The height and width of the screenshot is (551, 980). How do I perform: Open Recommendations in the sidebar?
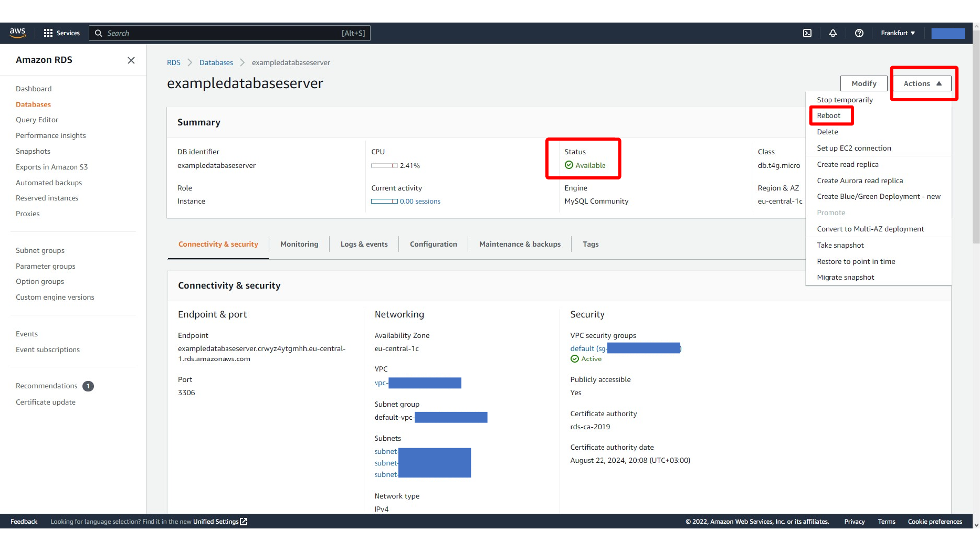pyautogui.click(x=46, y=386)
